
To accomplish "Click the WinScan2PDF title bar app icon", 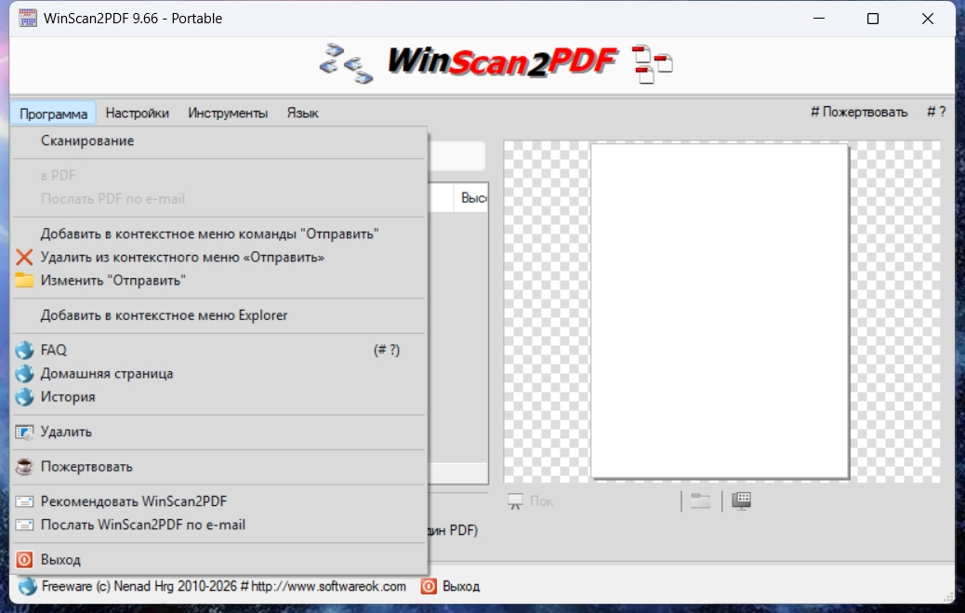I will point(27,18).
